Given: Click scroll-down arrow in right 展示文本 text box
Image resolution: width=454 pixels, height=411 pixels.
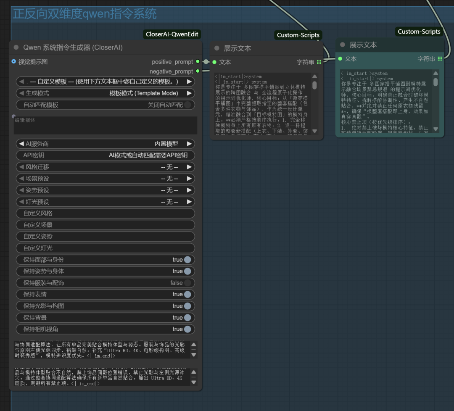Looking at the screenshot, I should pos(436,129).
